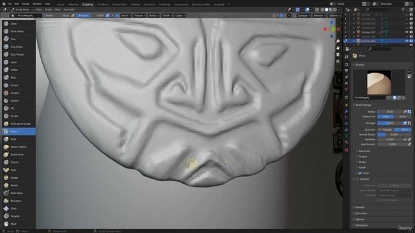Select the Elastic Deform brush
This screenshot has width=415, height=233.
[19, 147]
